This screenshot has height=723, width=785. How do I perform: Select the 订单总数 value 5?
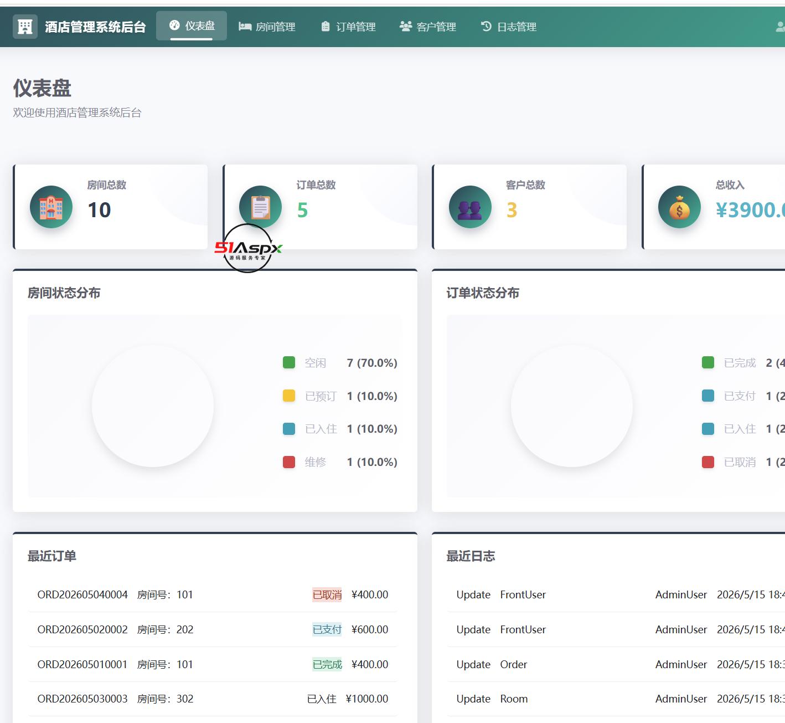(x=302, y=210)
